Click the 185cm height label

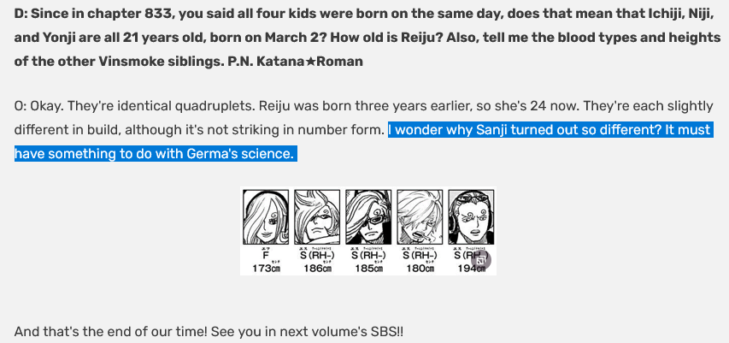coord(368,269)
